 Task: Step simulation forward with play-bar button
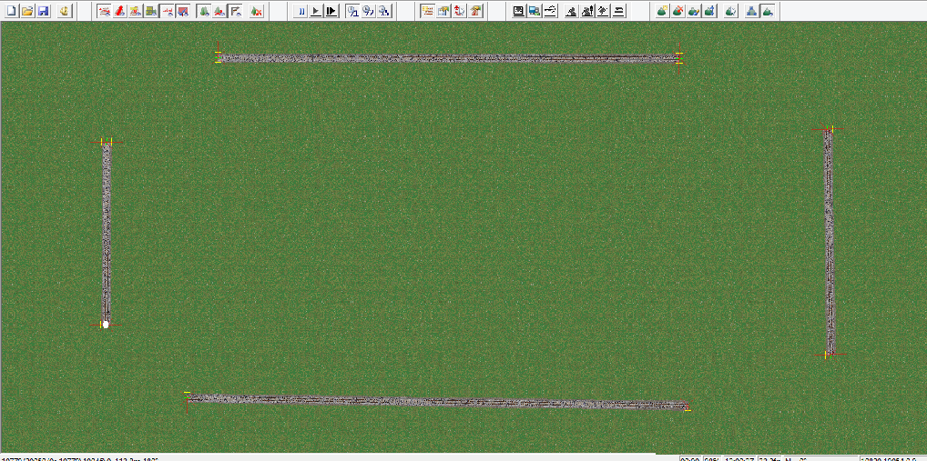331,11
